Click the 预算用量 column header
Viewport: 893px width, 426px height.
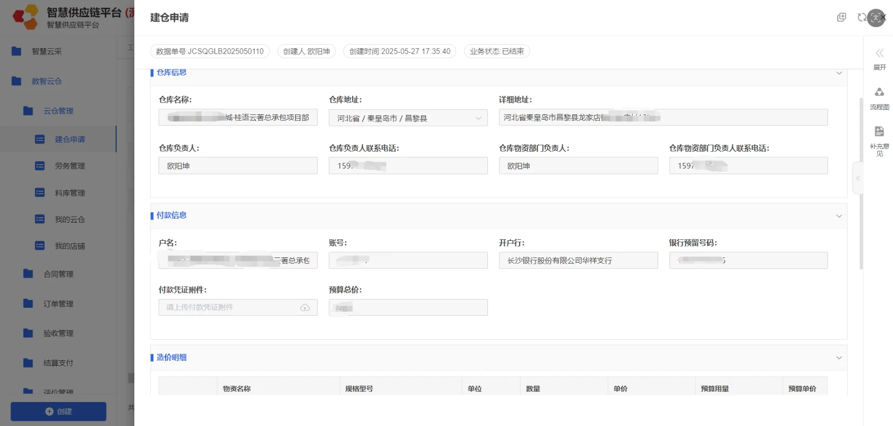tap(715, 389)
